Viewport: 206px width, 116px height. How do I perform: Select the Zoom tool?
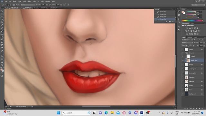(2, 65)
